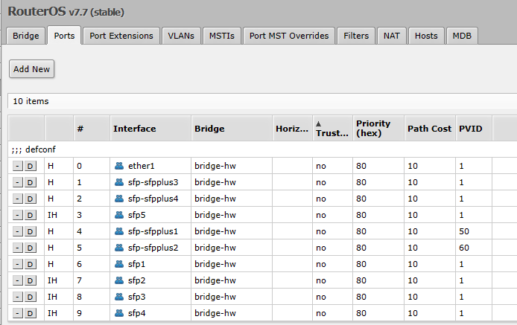The height and width of the screenshot is (325, 517).
Task: Open the sfp-sfpplus1 interface entry
Action: click(153, 231)
